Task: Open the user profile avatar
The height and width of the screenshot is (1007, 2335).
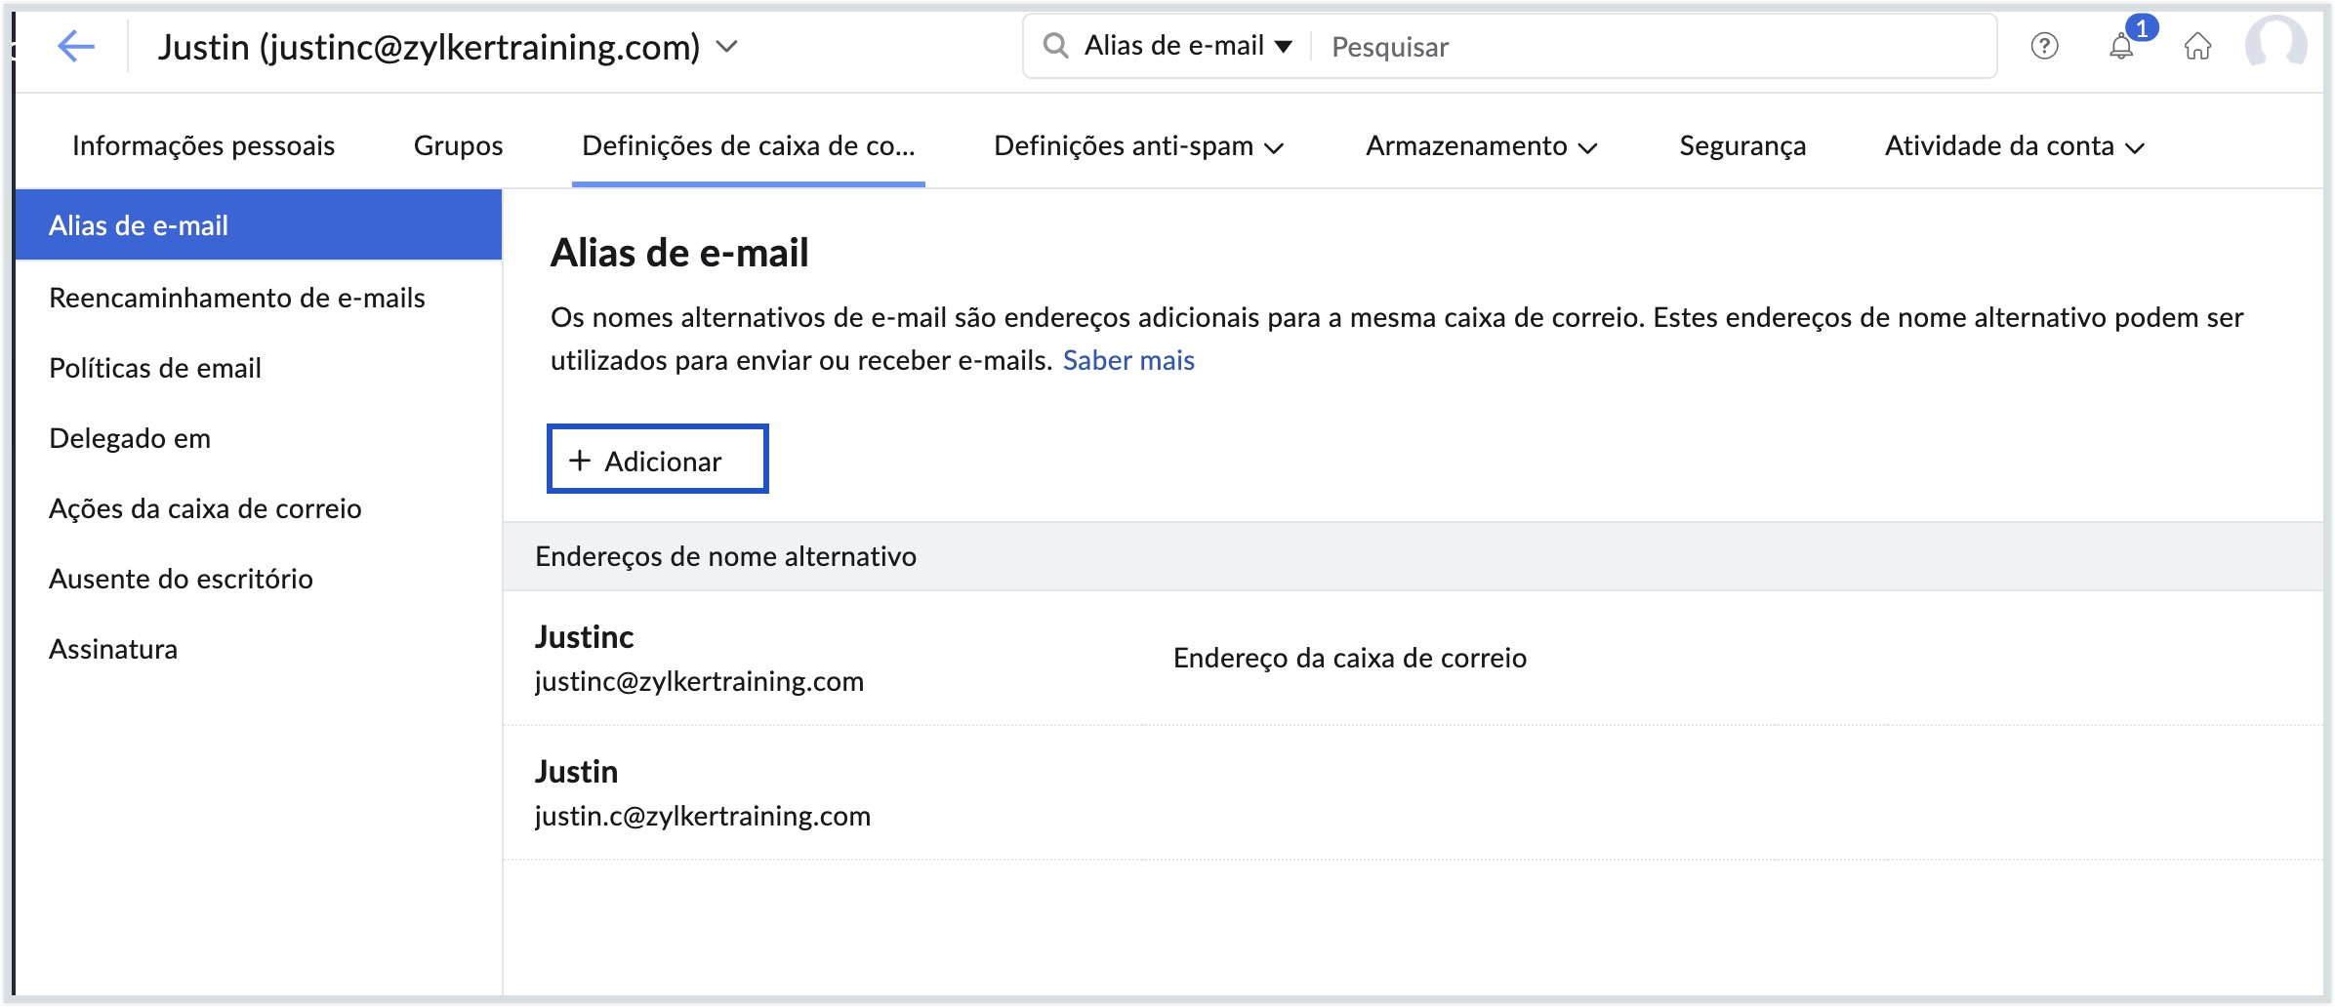Action: pyautogui.click(x=2275, y=45)
